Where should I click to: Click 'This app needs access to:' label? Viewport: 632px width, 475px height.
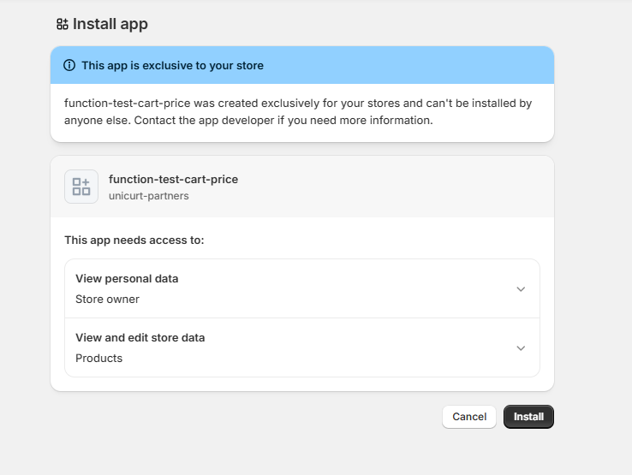134,240
